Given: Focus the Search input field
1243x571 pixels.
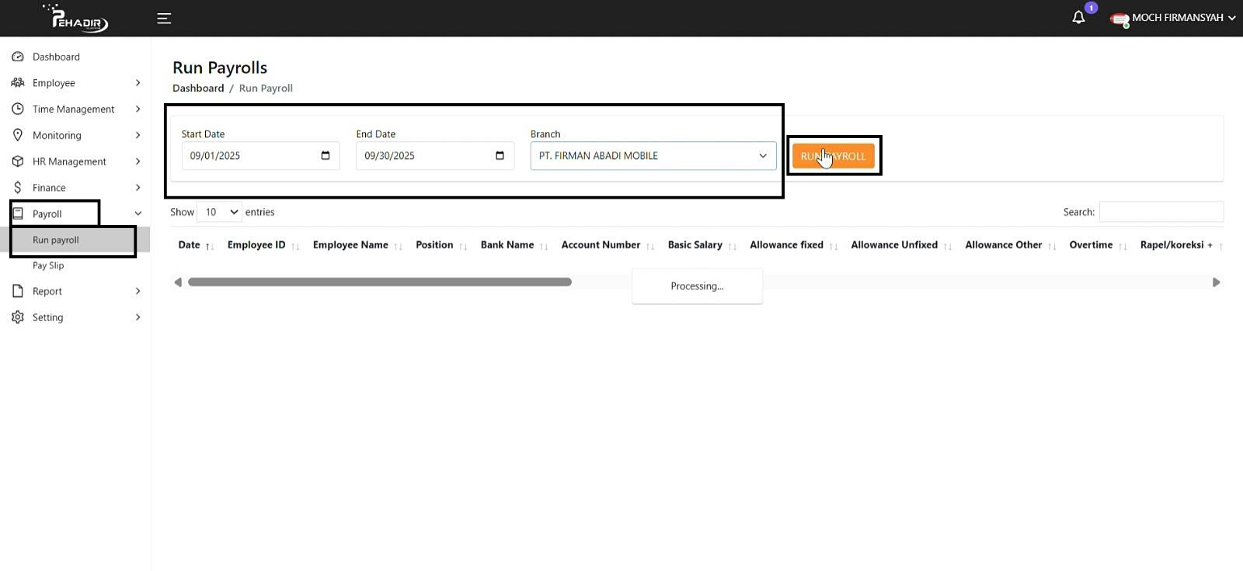Looking at the screenshot, I should [x=1161, y=212].
